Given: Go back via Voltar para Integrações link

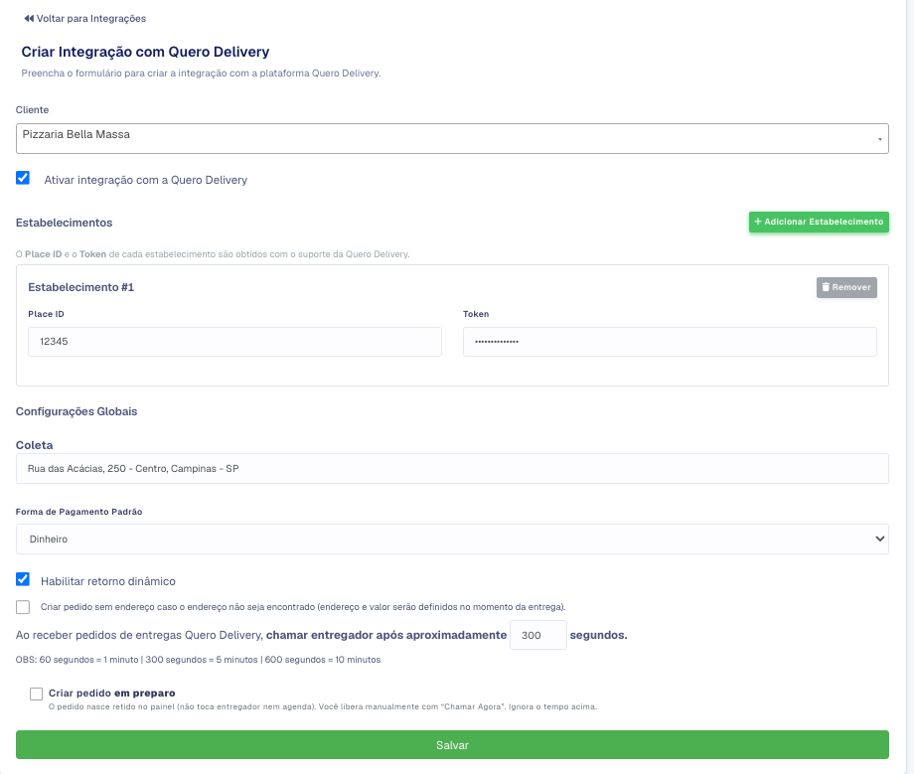Looking at the screenshot, I should point(85,19).
